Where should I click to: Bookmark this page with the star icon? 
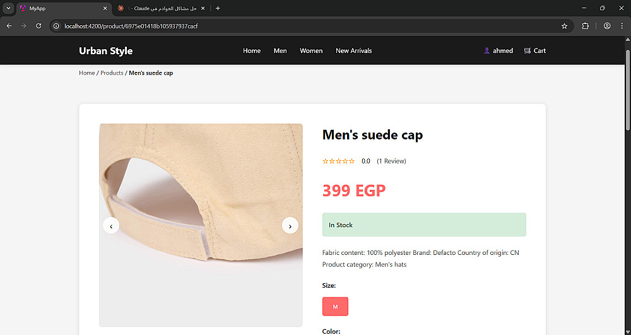click(564, 26)
